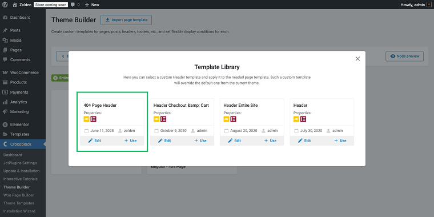This screenshot has height=217, width=434.
Task: Click the June 11, 2025 date text
Action: click(102, 131)
